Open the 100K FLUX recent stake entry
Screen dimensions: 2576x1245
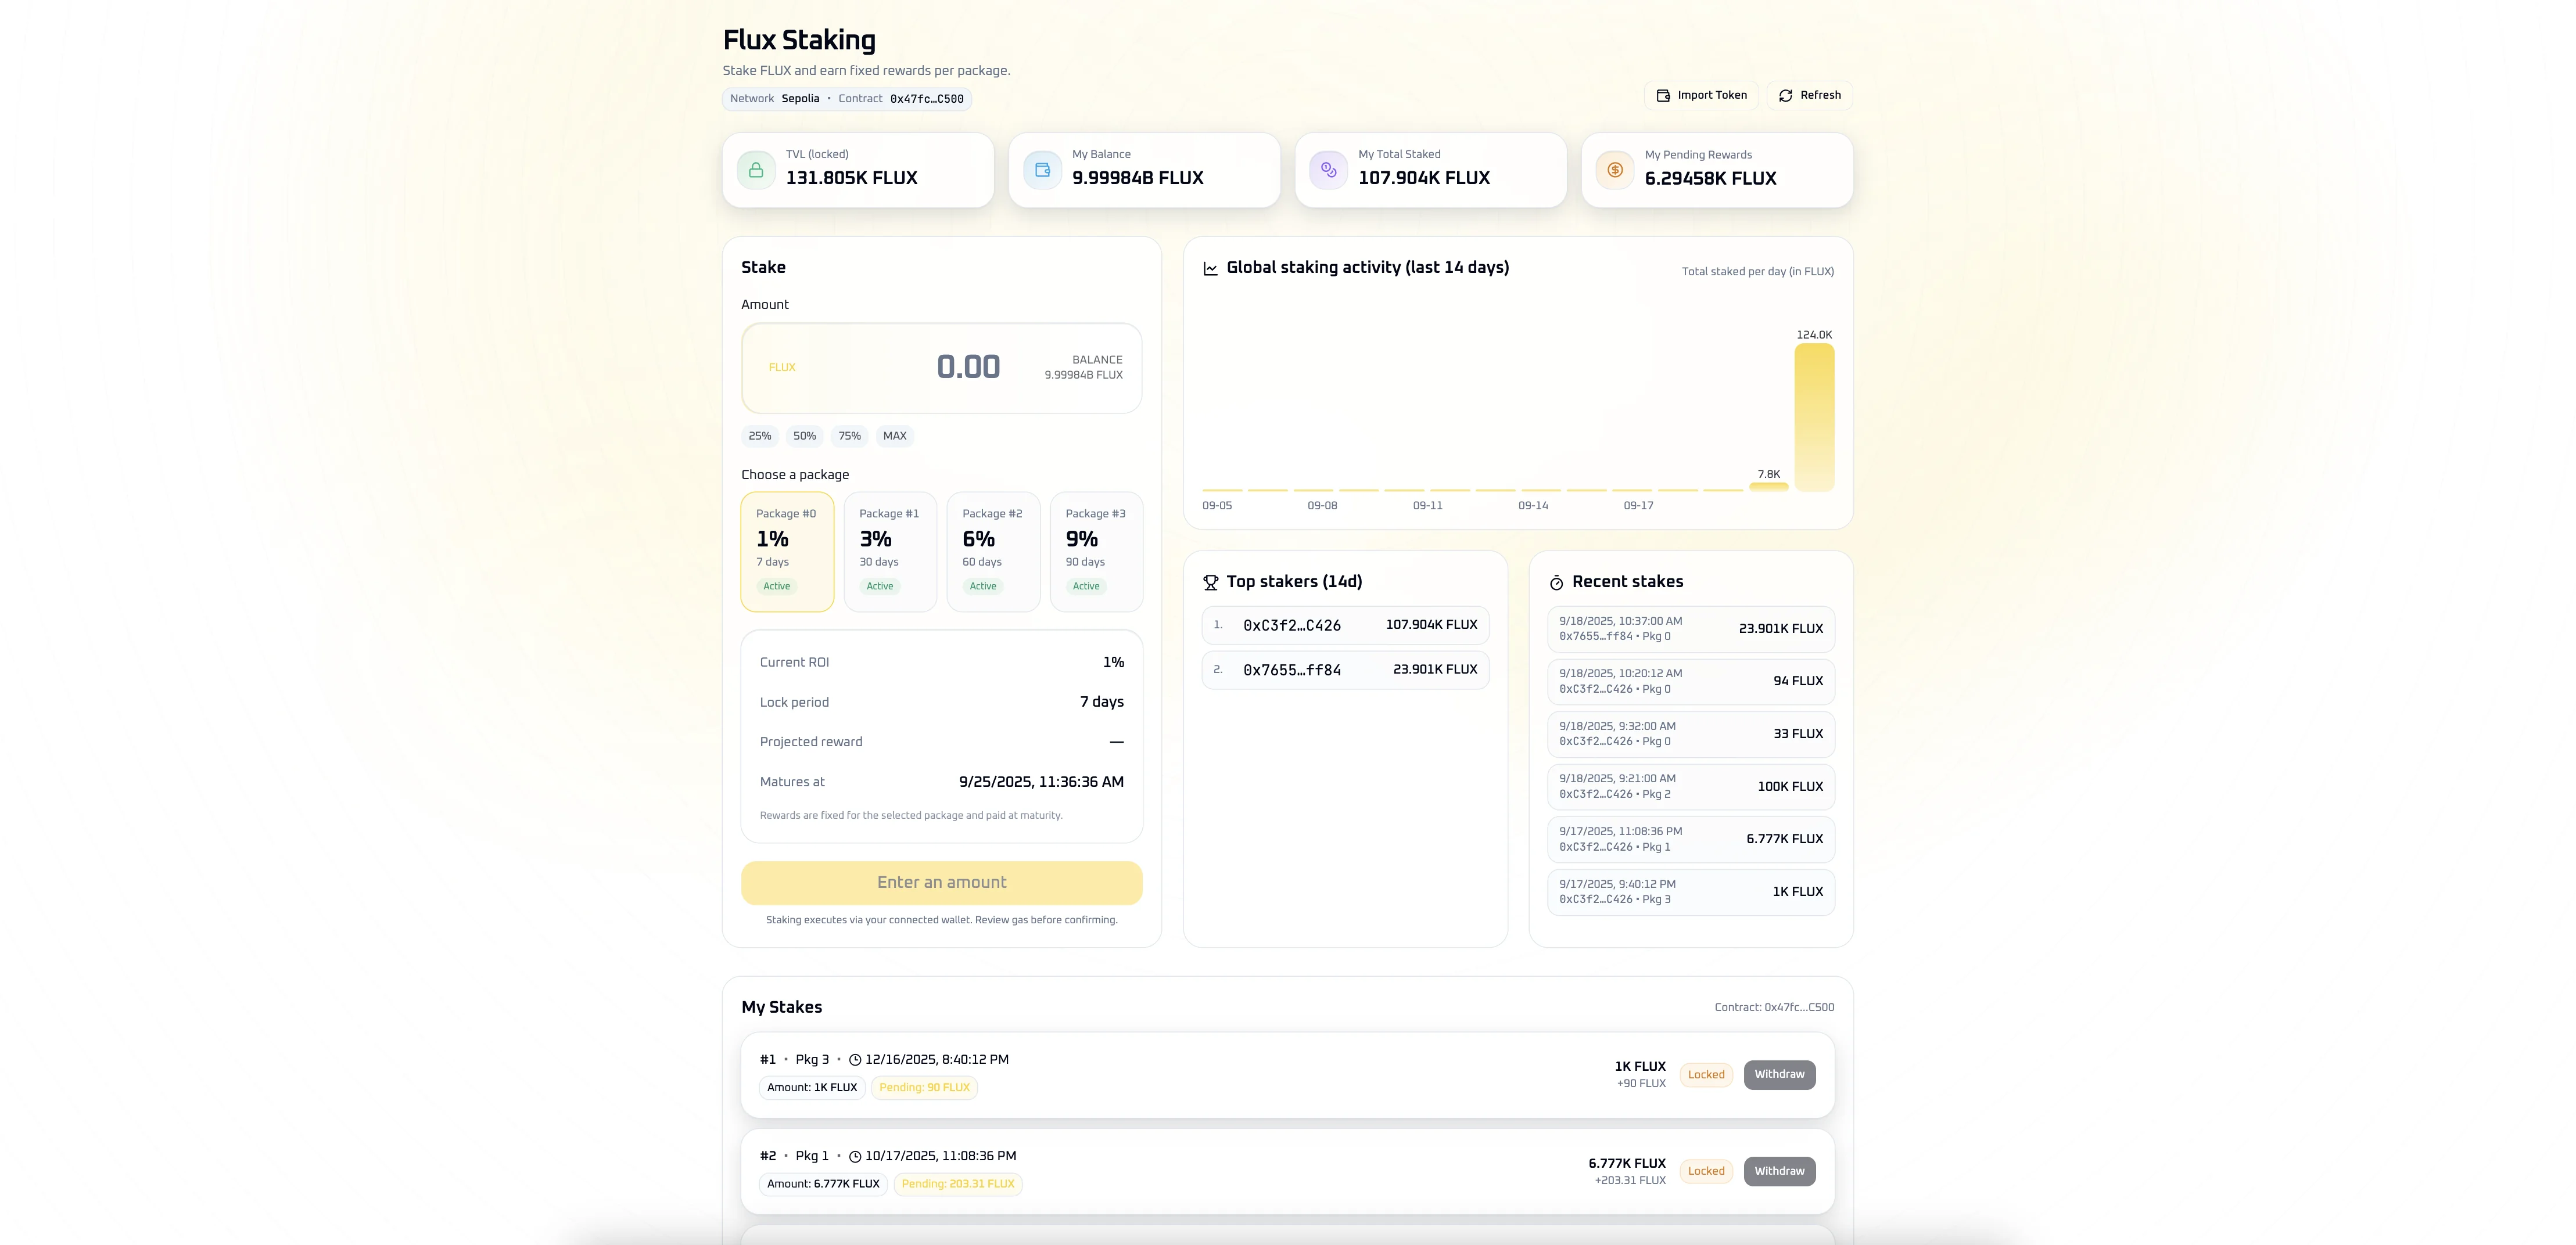tap(1690, 786)
